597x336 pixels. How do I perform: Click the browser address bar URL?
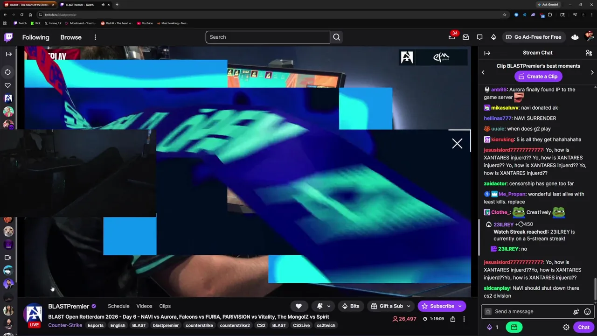tap(61, 14)
